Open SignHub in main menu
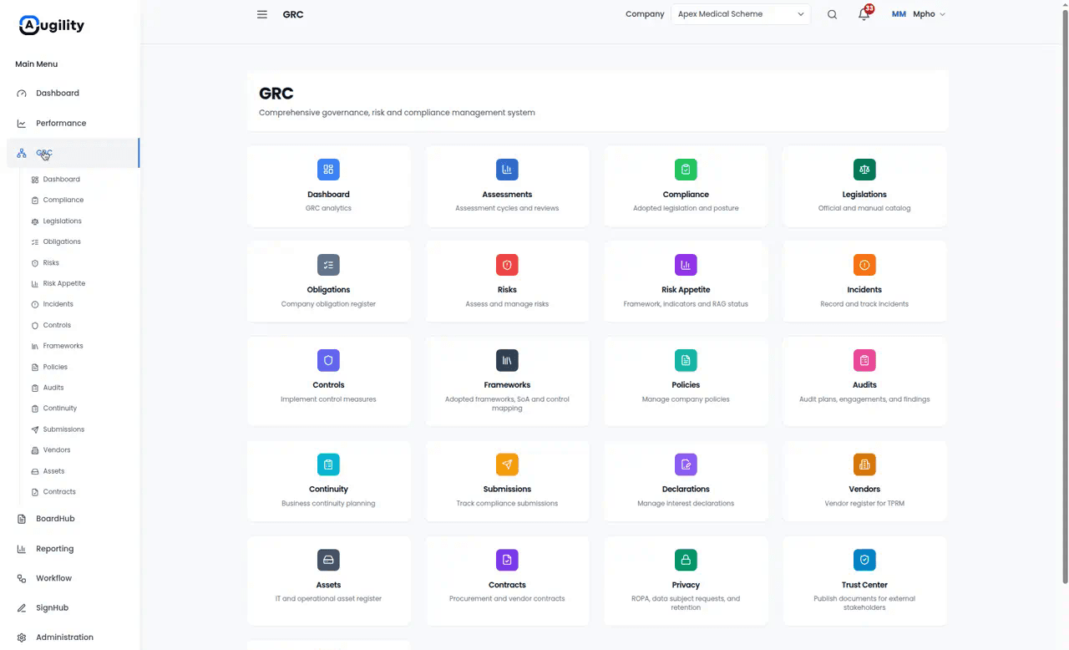The width and height of the screenshot is (1069, 650). coord(73,608)
